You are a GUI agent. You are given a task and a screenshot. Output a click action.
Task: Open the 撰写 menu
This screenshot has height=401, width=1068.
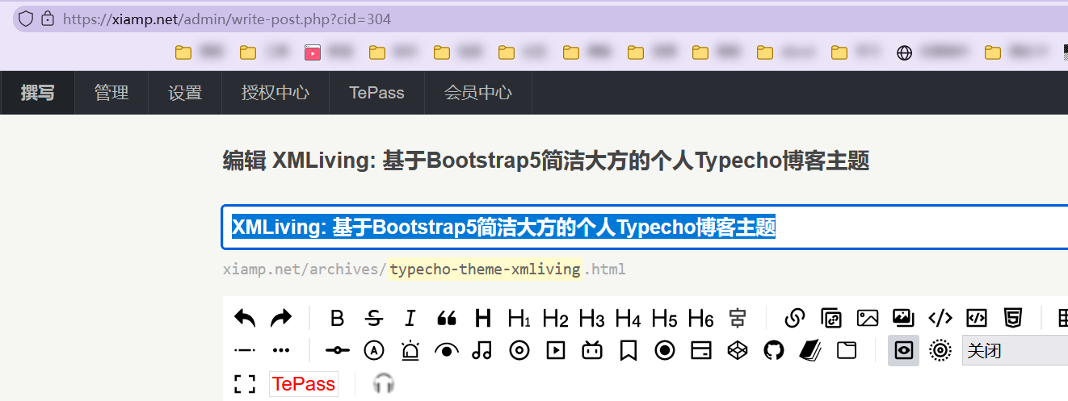coord(37,93)
